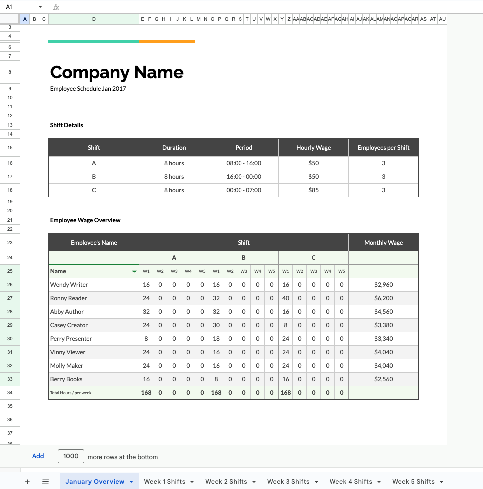This screenshot has width=483, height=489.
Task: Select the Ronny Reader name cell
Action: click(94, 298)
